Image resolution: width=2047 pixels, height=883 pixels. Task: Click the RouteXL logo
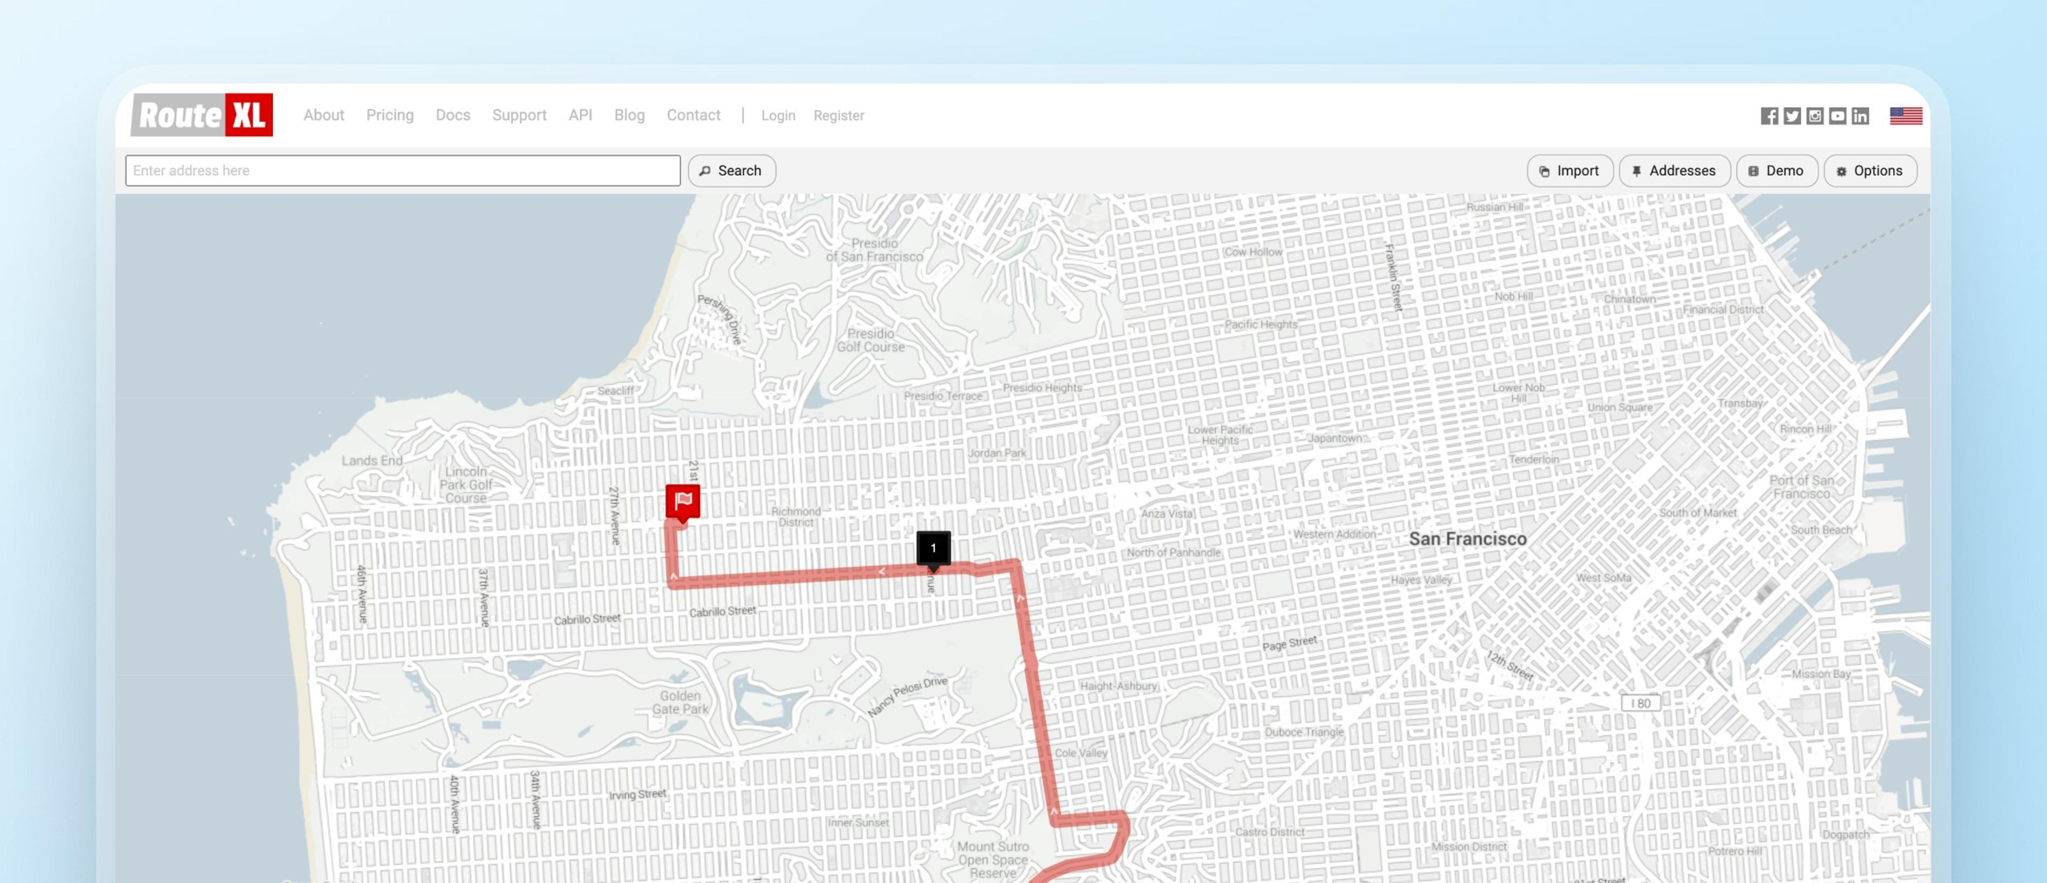coord(202,115)
